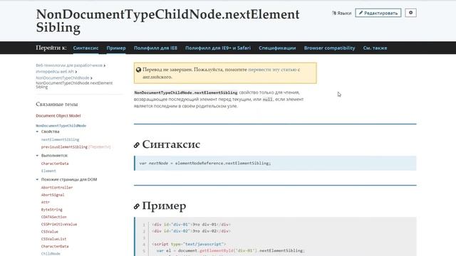Click the link icon beside Синтаксис heading

(137, 145)
